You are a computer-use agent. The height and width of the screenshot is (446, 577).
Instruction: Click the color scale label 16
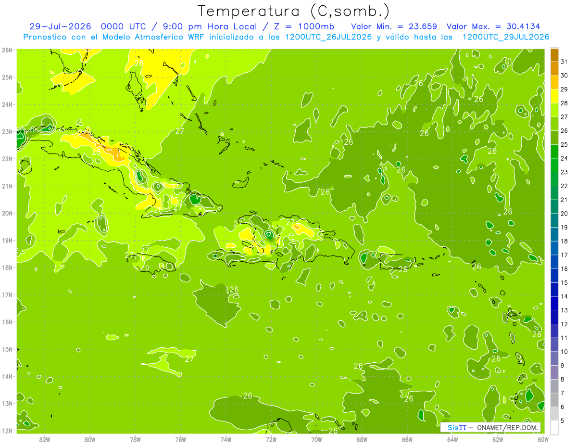[x=564, y=269]
